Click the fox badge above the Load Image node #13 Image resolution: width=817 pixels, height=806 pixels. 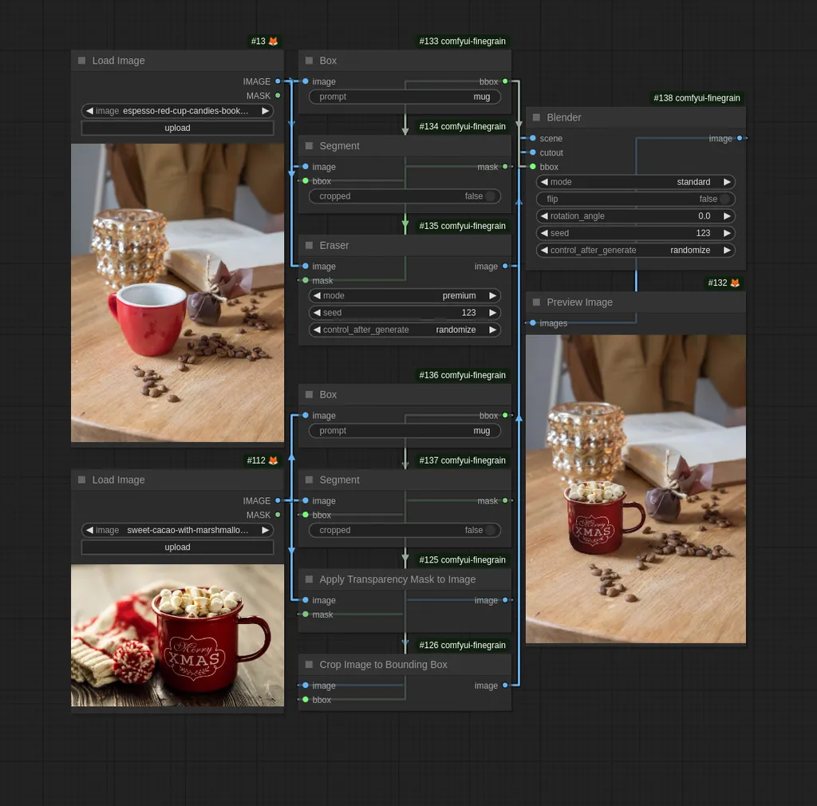272,41
